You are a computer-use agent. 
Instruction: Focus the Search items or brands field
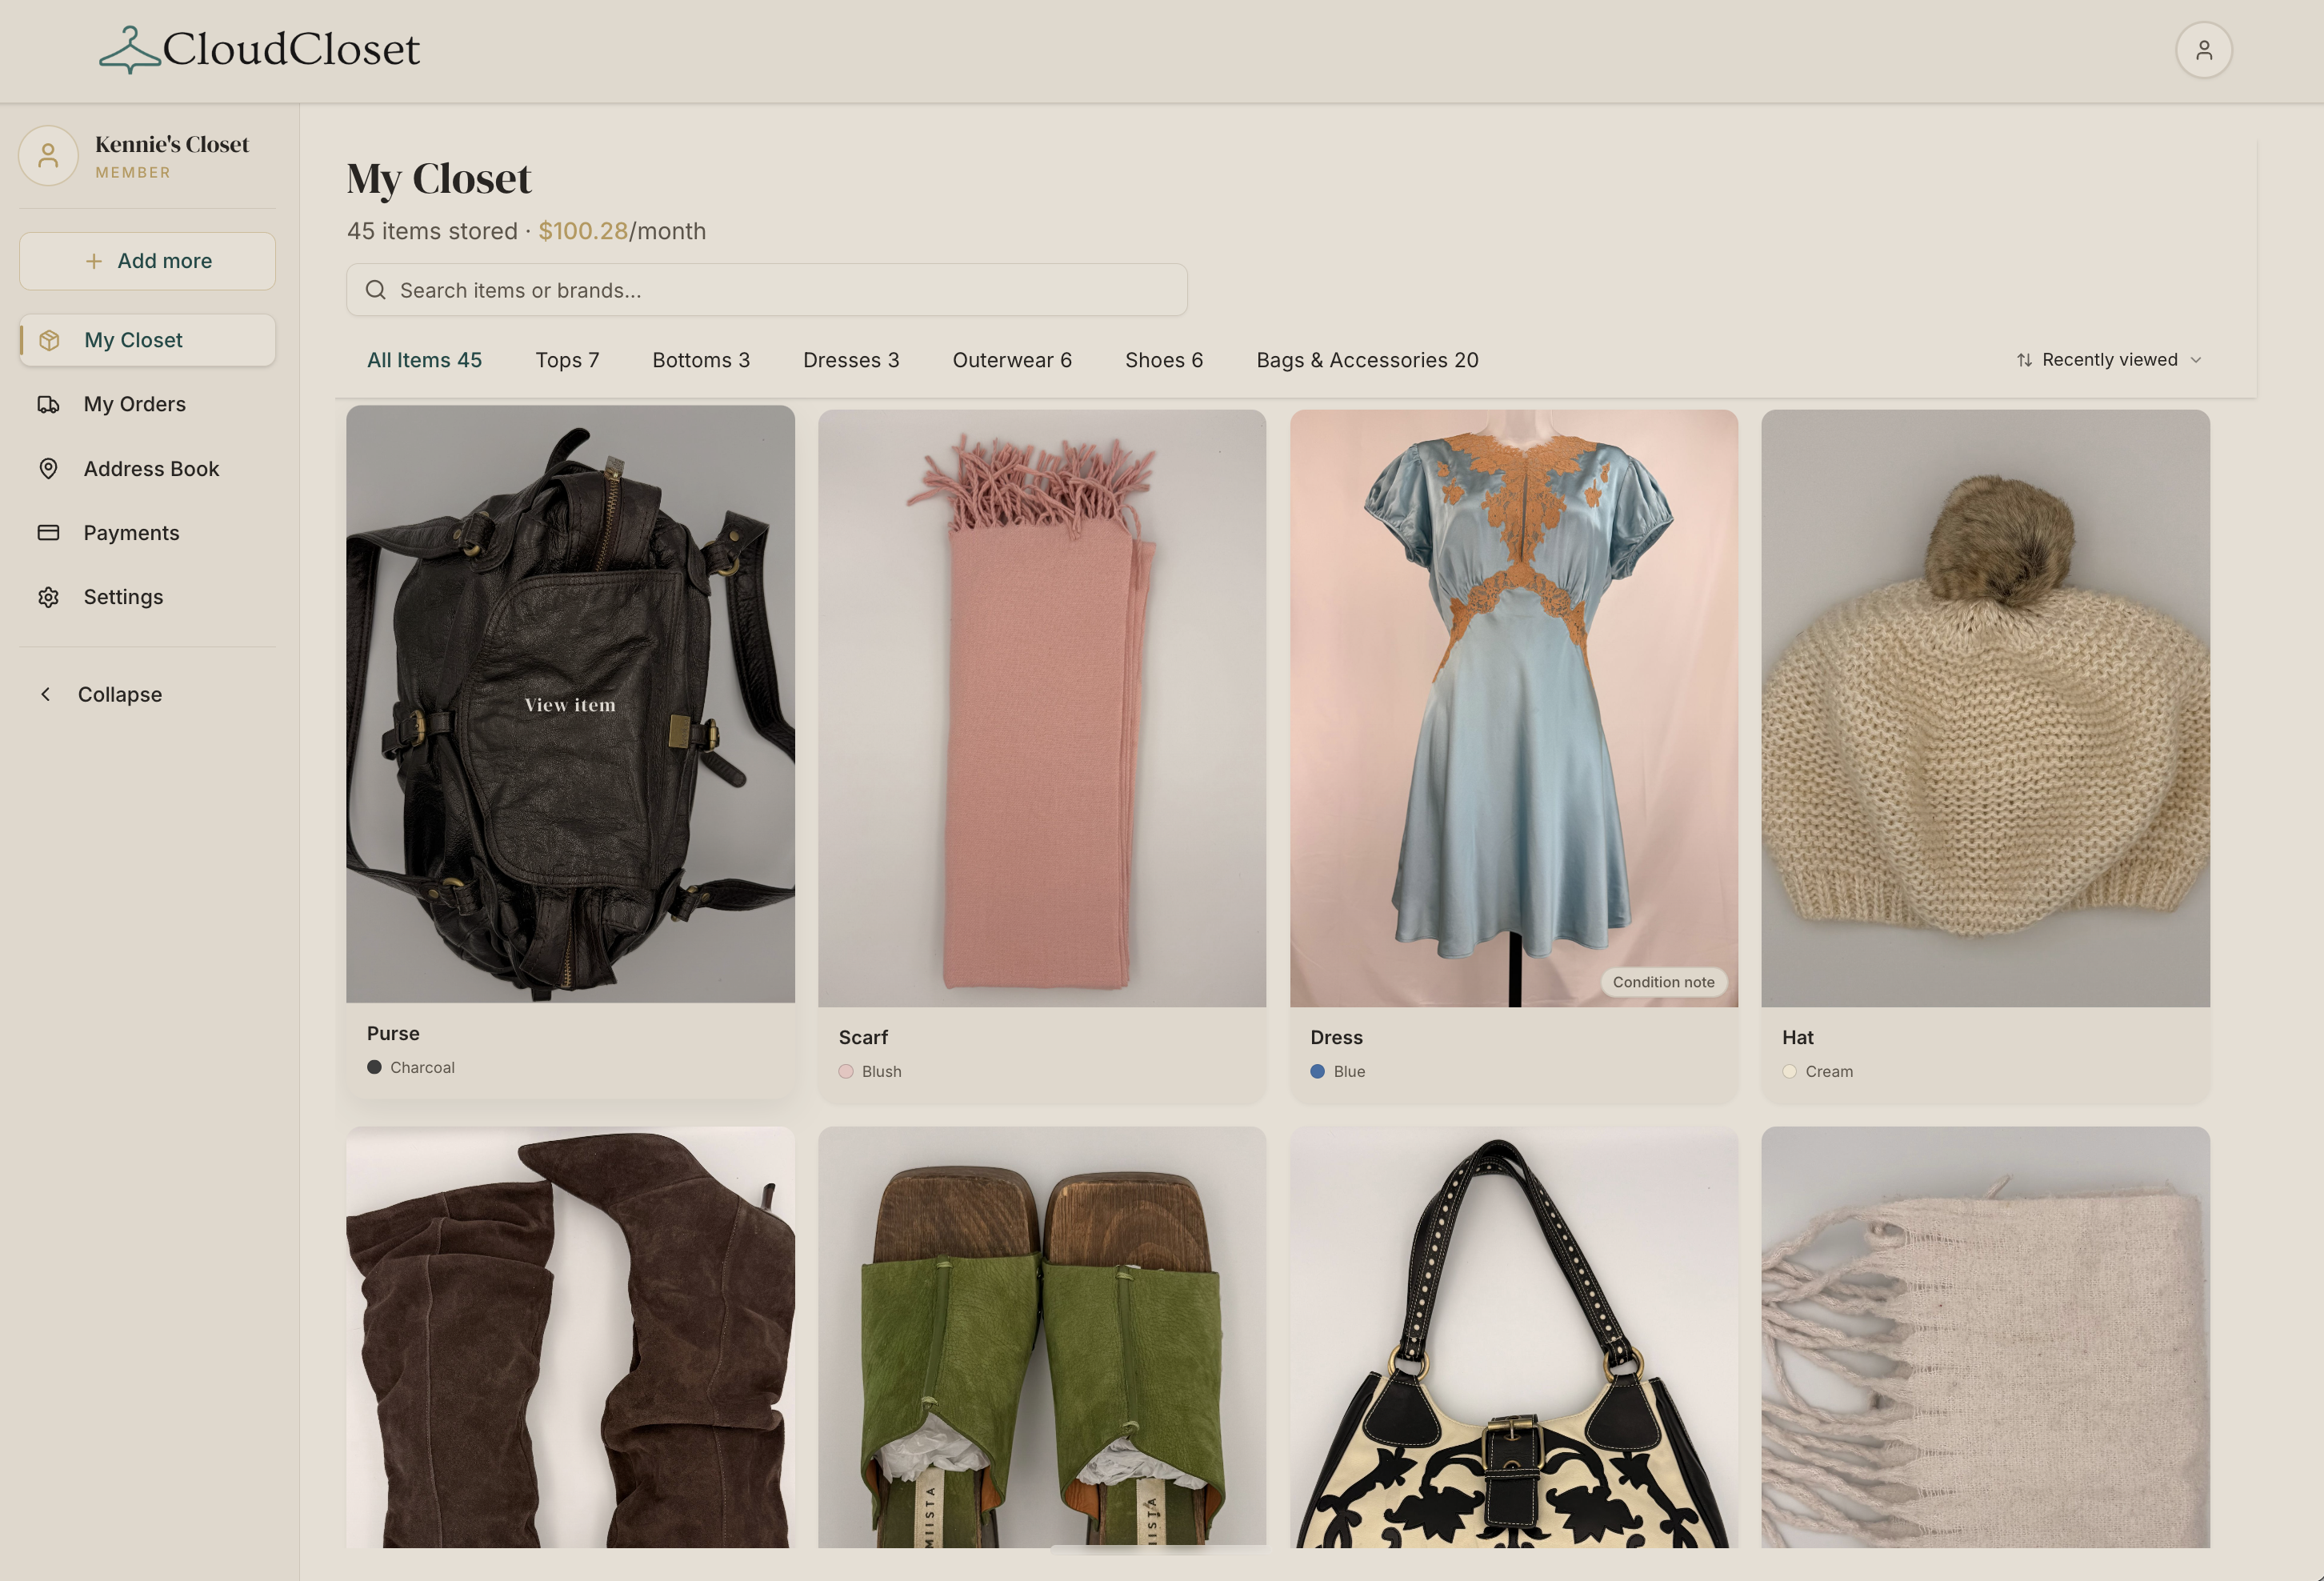(767, 290)
